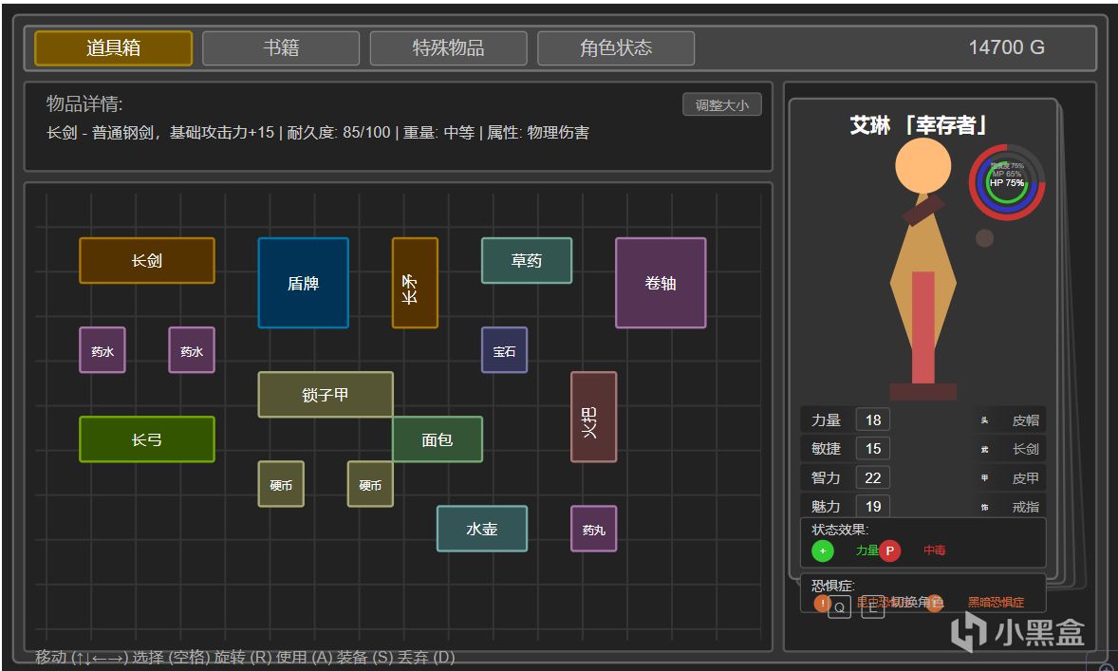Select the 长剑 item in inventory grid
Viewport: 1118px width, 671px height.
click(x=147, y=260)
